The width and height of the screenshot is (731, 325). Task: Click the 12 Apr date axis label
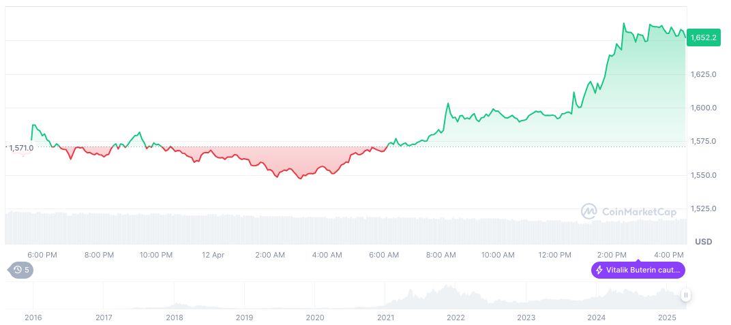pyautogui.click(x=213, y=255)
